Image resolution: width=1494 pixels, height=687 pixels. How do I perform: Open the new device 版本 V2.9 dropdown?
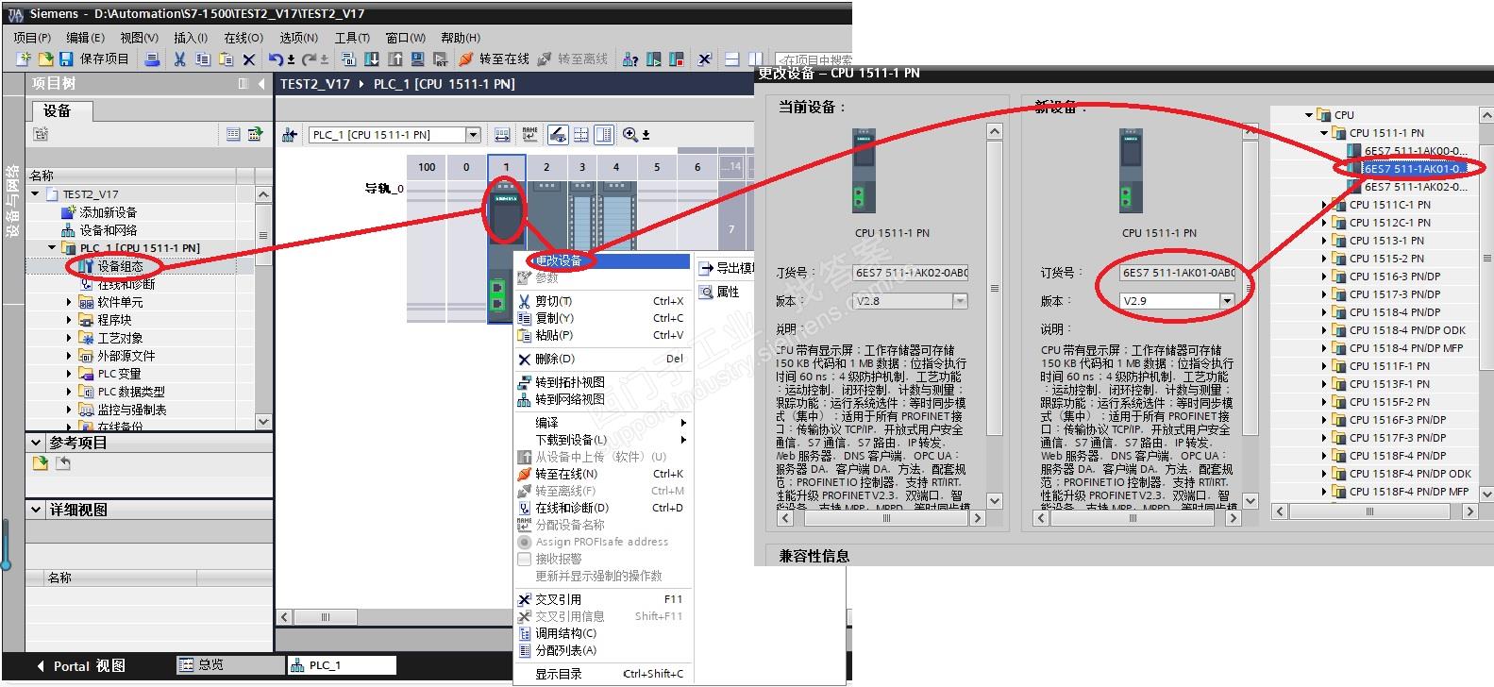[1227, 301]
